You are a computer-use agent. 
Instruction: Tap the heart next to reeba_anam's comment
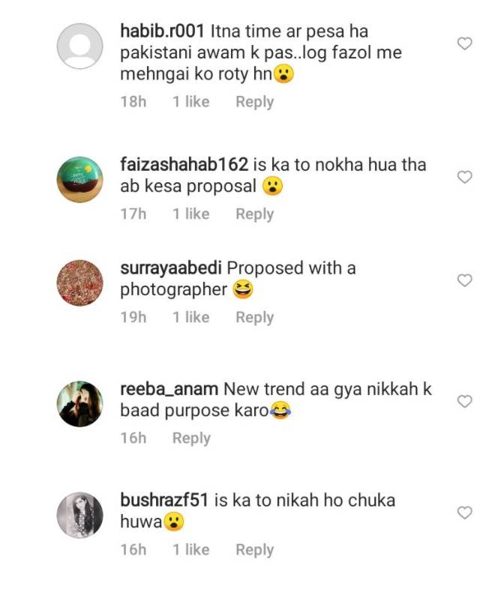click(464, 401)
